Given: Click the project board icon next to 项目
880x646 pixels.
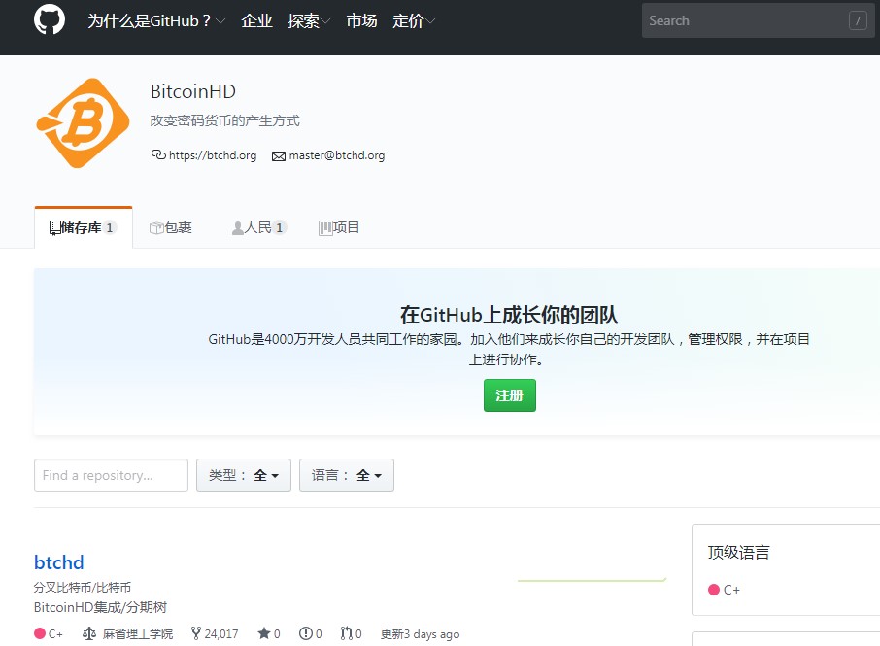Looking at the screenshot, I should [x=325, y=228].
